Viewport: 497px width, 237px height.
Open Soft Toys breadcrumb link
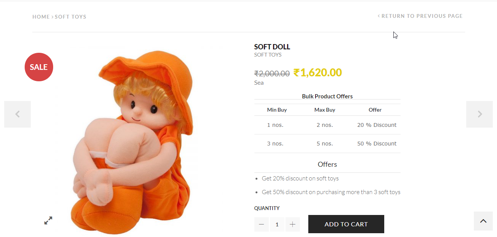71,17
